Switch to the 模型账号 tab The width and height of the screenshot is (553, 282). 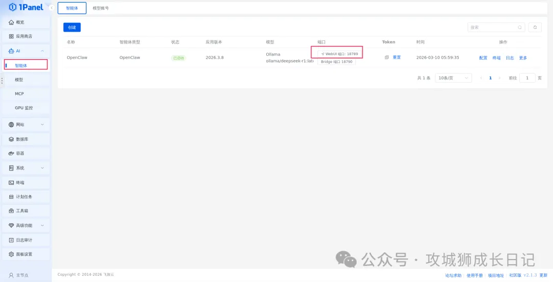coord(101,8)
